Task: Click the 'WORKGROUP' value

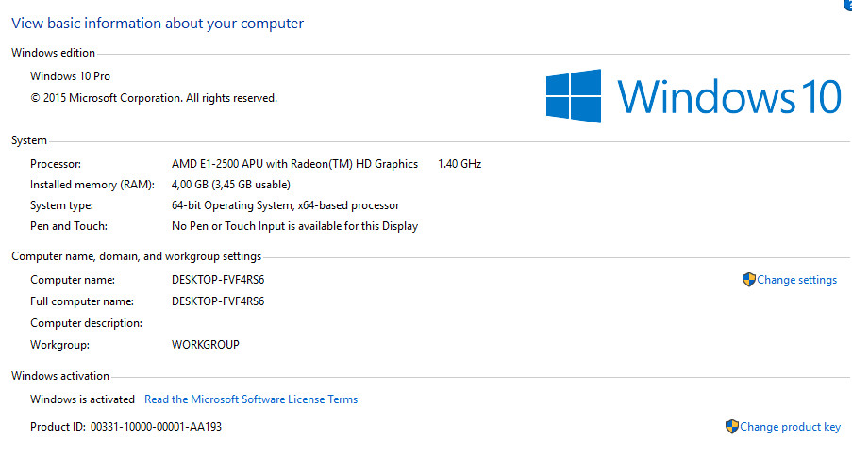Action: tap(206, 345)
